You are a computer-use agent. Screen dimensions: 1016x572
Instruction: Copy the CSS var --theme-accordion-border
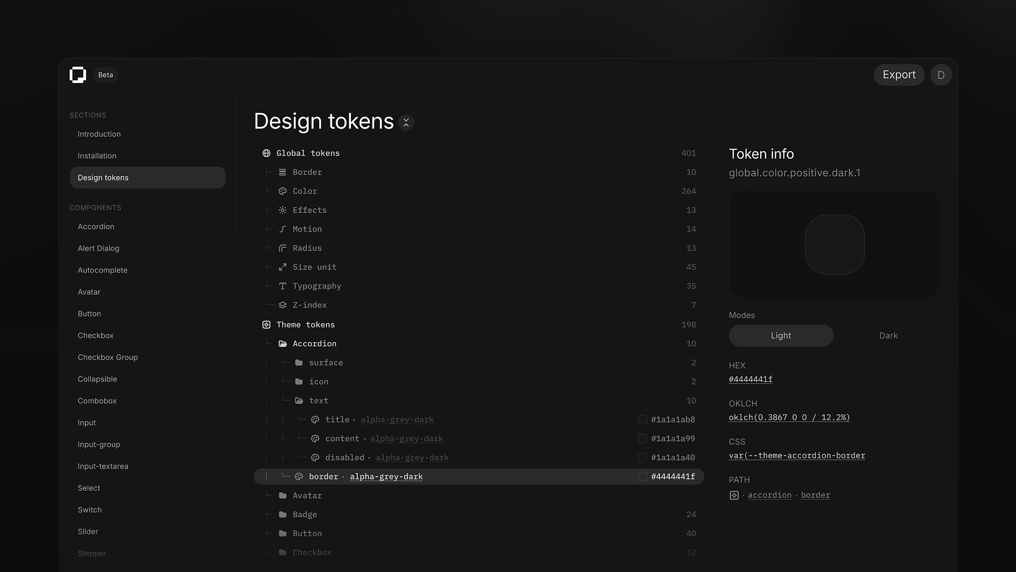coord(797,456)
